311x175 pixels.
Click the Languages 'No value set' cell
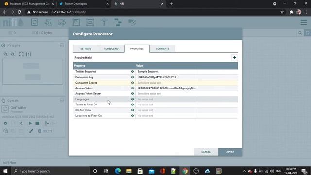point(166,99)
